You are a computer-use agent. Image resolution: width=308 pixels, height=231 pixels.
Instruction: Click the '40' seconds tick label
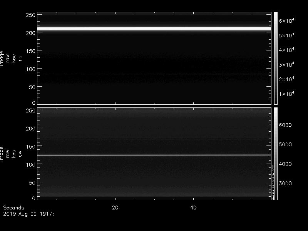point(193,208)
